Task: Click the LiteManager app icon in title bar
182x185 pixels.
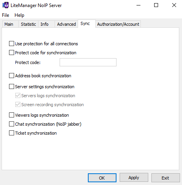Action: 5,5
